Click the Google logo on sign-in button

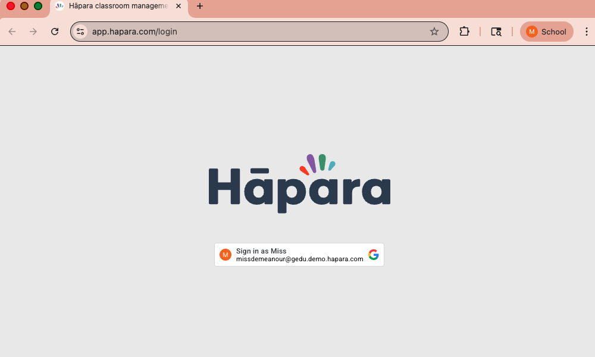click(374, 255)
